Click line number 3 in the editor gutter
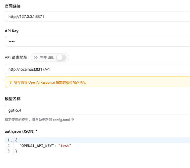This screenshot has height=168, width=190. coord(8,151)
